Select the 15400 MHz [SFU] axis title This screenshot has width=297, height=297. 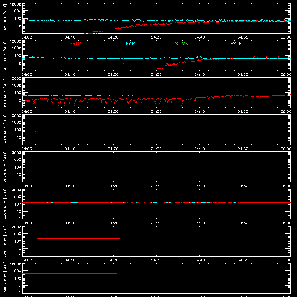tap(5, 278)
